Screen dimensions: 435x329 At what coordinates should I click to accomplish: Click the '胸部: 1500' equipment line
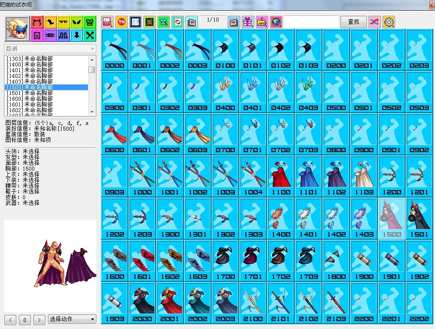(20, 168)
